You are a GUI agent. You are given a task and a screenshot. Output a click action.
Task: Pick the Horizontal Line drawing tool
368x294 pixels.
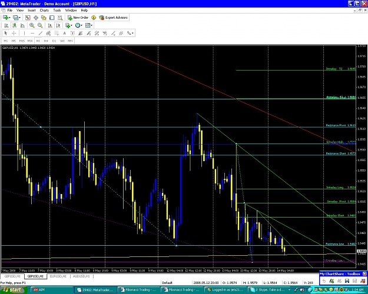(x=32, y=34)
